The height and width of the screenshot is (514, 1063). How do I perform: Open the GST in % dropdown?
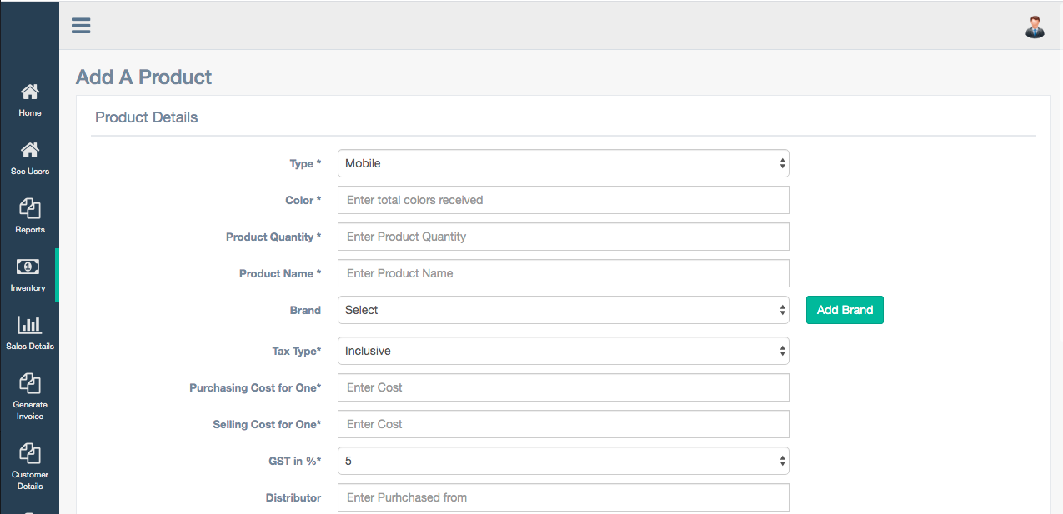point(563,461)
